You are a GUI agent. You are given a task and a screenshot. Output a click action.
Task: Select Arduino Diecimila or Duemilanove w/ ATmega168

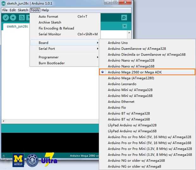pyautogui.click(x=147, y=55)
